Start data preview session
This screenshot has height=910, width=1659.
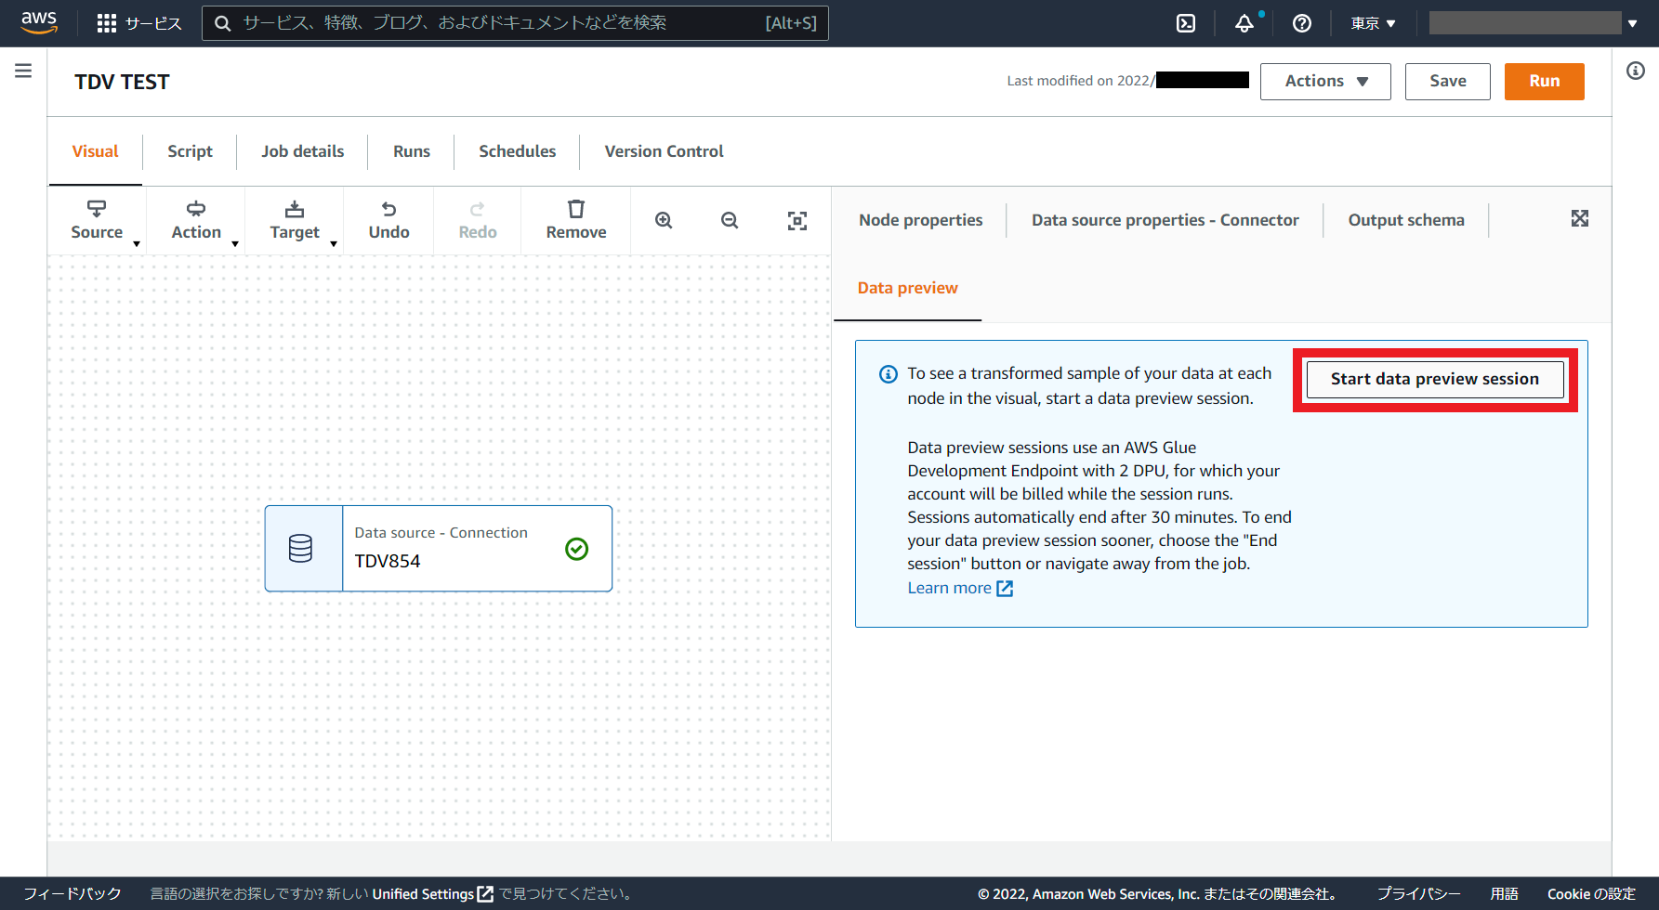1435,380
